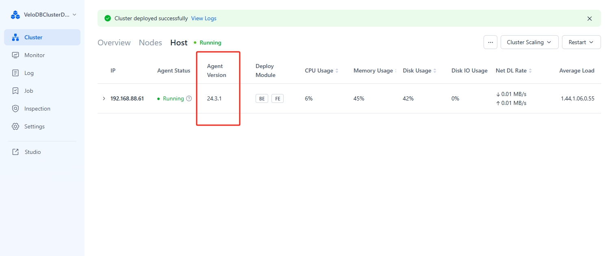Dismiss the deployment success banner
This screenshot has height=256, width=614.
[x=590, y=19]
